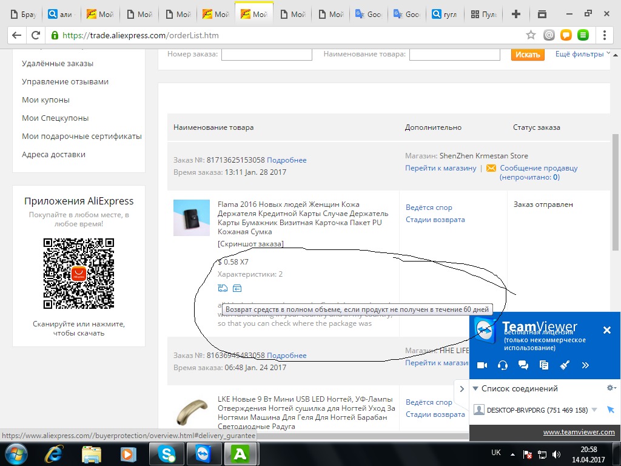The image size is (621, 466).
Task: Open Skype from the Windows taskbar
Action: click(x=167, y=453)
